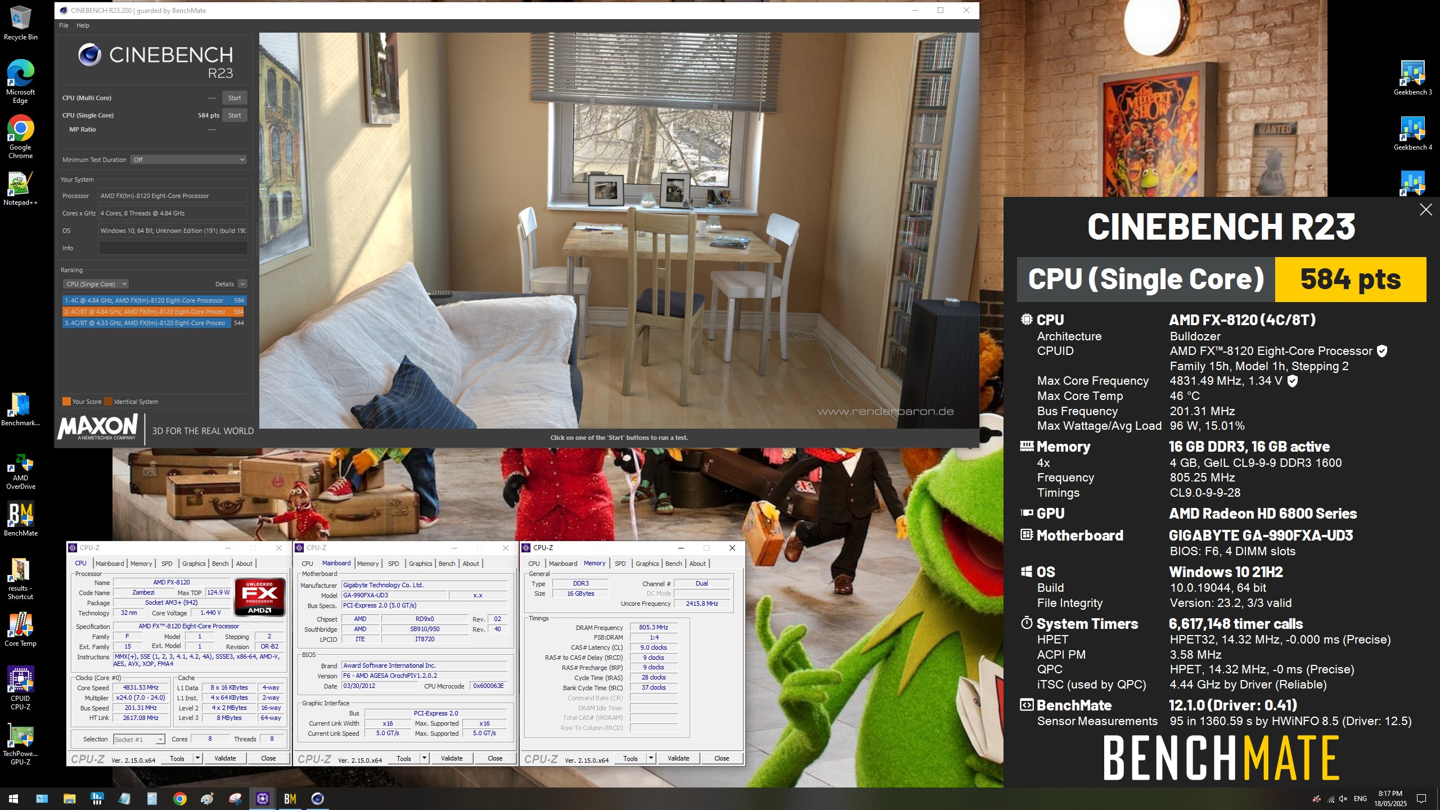Click Close button in middle CPU-Z window
Viewport: 1440px width, 810px height.
tap(495, 758)
